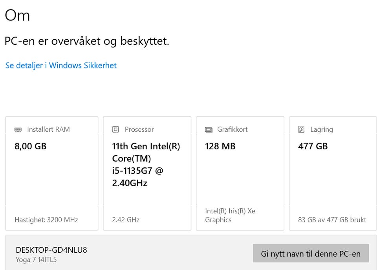Click the Installert RAM memory icon
Screen dimensions: 377x270
point(18,129)
